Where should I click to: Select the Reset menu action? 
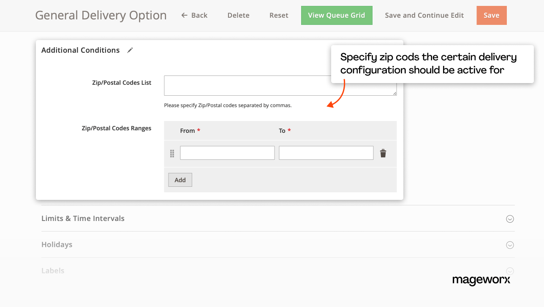point(278,15)
